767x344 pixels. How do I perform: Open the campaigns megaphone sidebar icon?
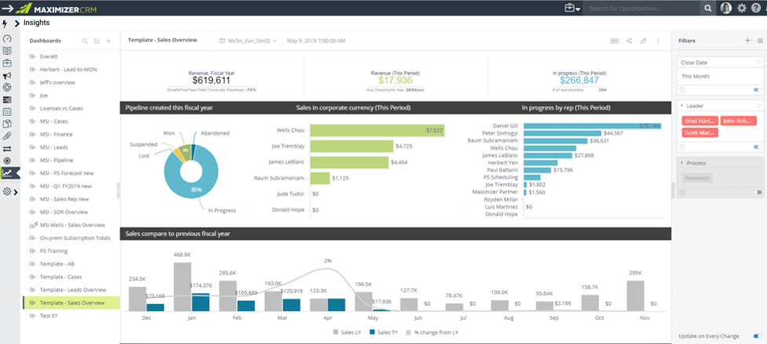click(7, 75)
